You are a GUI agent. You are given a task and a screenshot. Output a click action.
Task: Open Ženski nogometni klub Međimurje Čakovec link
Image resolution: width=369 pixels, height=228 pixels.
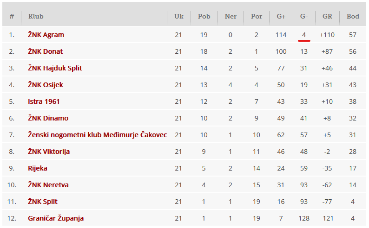click(97, 135)
